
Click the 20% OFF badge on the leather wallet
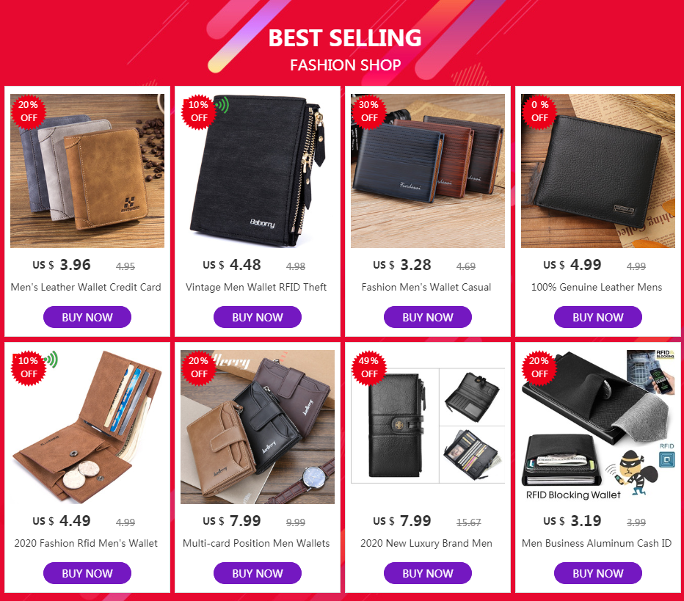point(29,112)
